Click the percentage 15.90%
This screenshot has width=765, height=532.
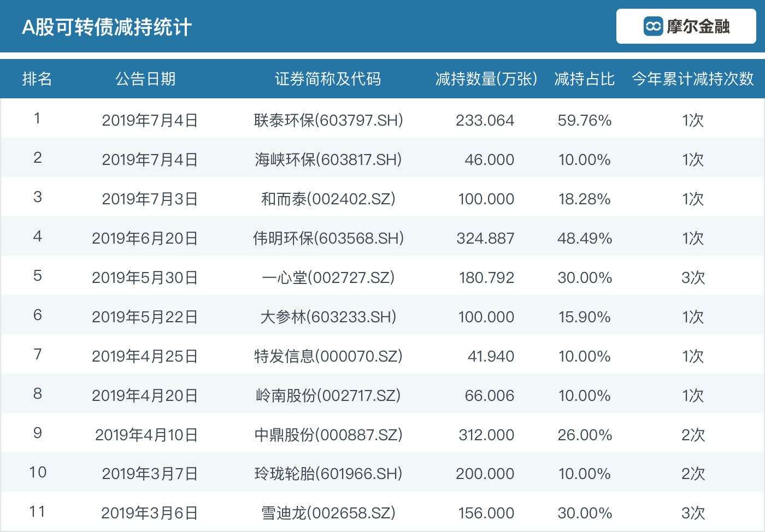pos(585,317)
